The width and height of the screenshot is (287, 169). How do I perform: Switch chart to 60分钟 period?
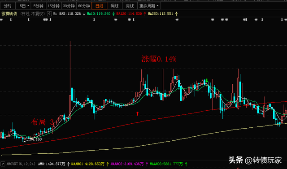84,6
